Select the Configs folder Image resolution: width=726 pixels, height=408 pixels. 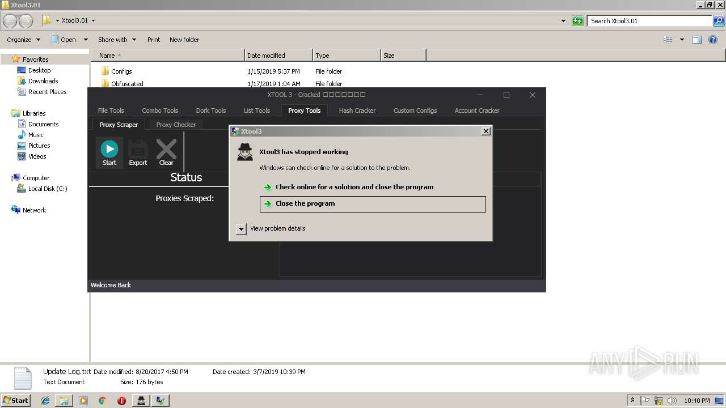pos(116,71)
